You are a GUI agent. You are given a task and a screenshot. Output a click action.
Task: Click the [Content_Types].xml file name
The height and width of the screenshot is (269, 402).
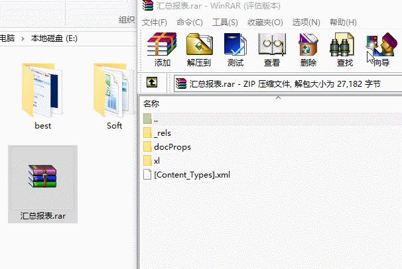pyautogui.click(x=192, y=175)
